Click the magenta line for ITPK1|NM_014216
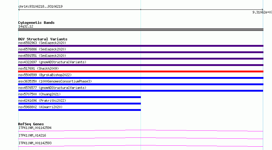This screenshot has width=272, height=150. pos(141,138)
